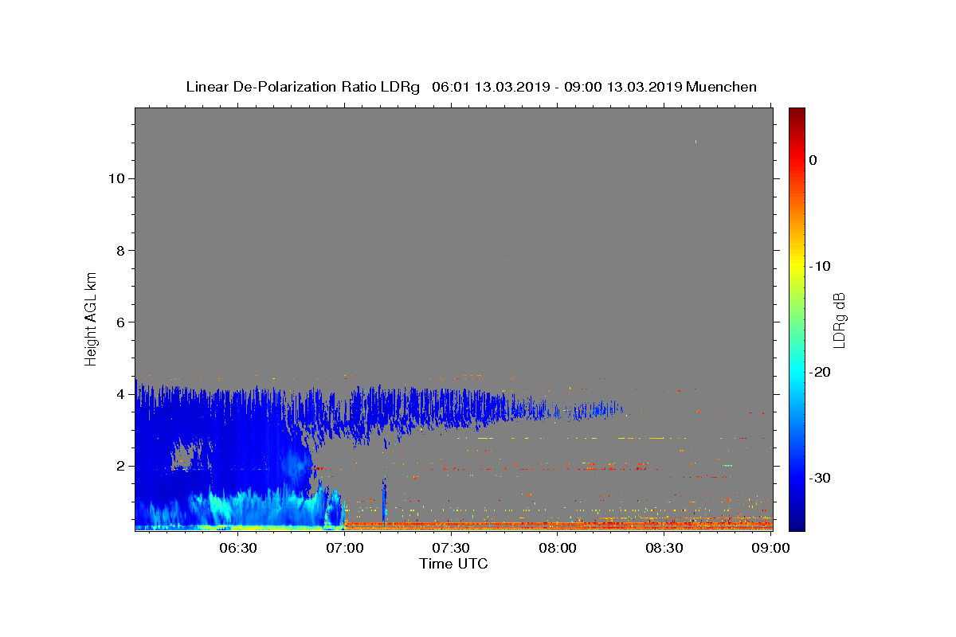This screenshot has width=956, height=637.
Task: Click the 07:30 time tick label
Action: pos(451,548)
